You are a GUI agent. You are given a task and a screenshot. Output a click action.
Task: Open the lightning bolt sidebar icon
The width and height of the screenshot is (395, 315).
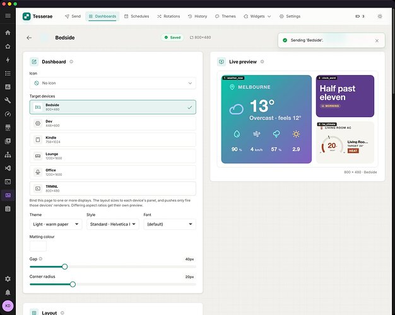8,60
